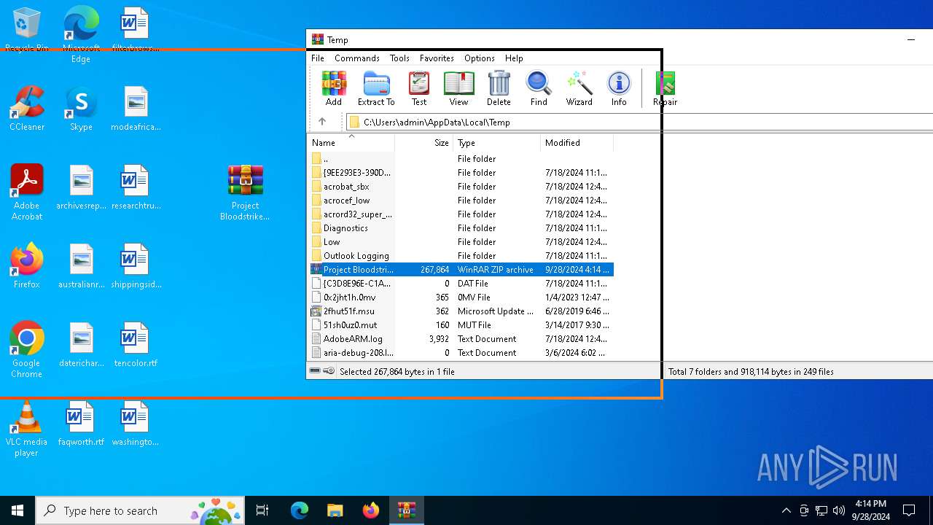
Task: Select the shippingsid... desktop document
Action: point(136,266)
